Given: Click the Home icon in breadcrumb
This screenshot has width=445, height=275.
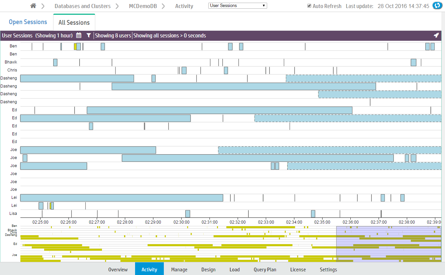Looking at the screenshot, I should [x=33, y=6].
